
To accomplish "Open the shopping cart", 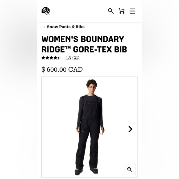I will click(x=122, y=11).
